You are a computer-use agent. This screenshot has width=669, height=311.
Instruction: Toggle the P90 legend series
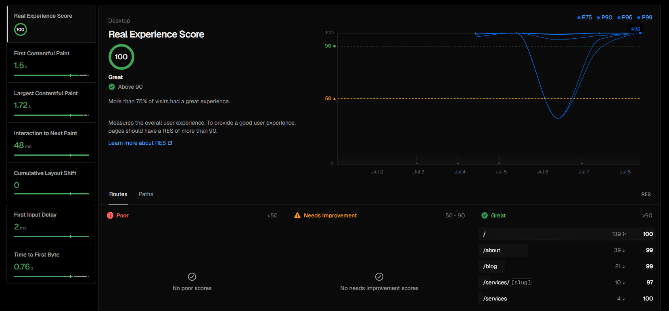[604, 17]
